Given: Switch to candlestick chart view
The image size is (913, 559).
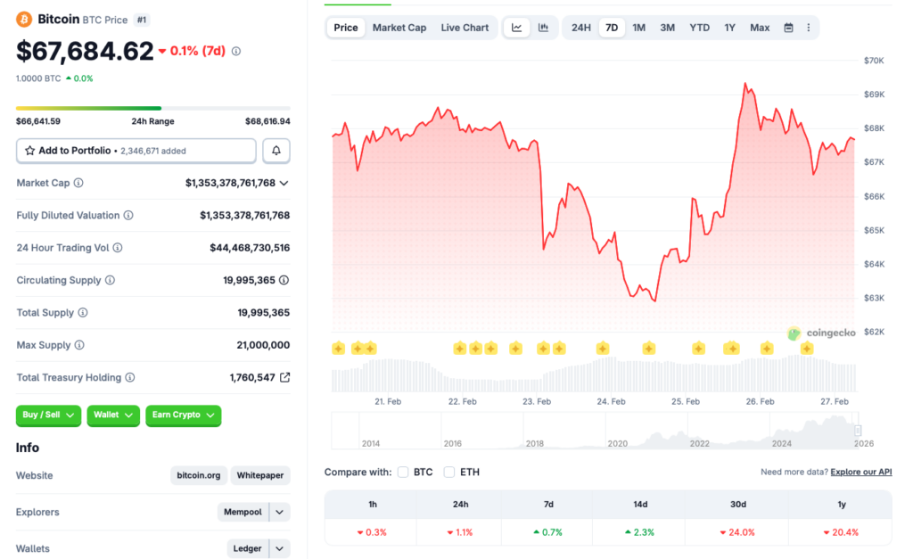Looking at the screenshot, I should click(x=544, y=28).
